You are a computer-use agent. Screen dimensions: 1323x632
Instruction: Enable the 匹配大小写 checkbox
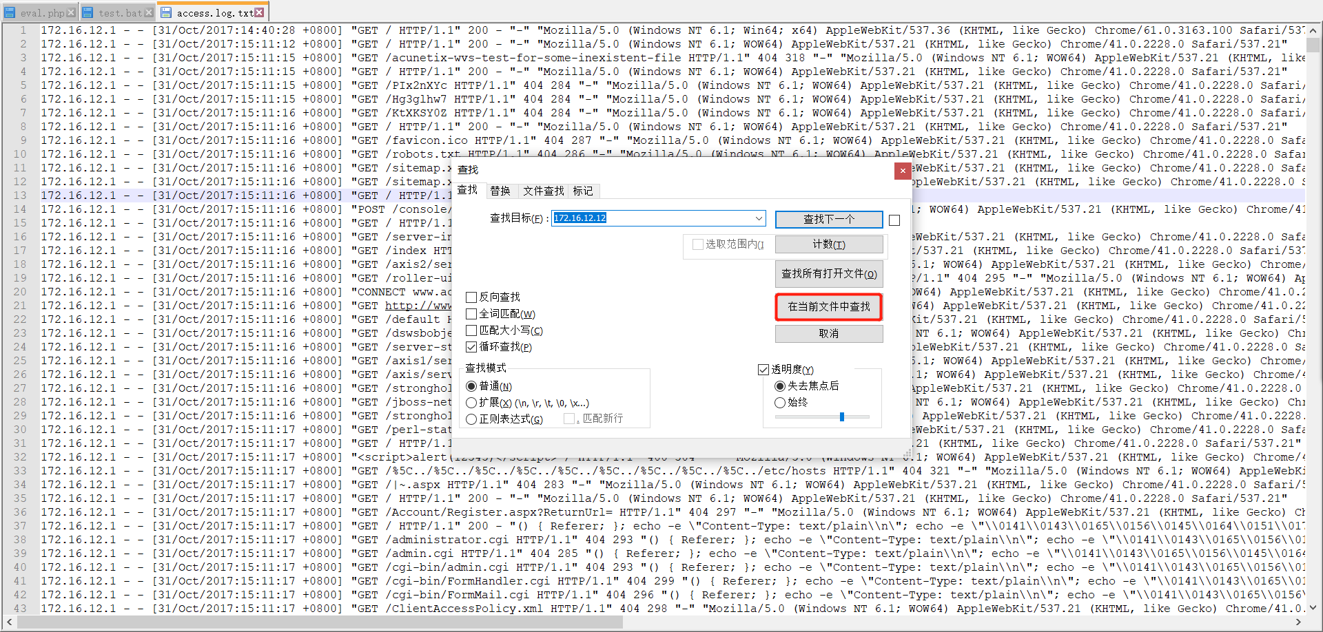pyautogui.click(x=471, y=330)
